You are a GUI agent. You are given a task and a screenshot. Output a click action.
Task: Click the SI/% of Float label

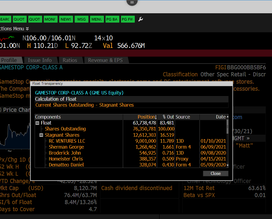[x=16, y=202]
